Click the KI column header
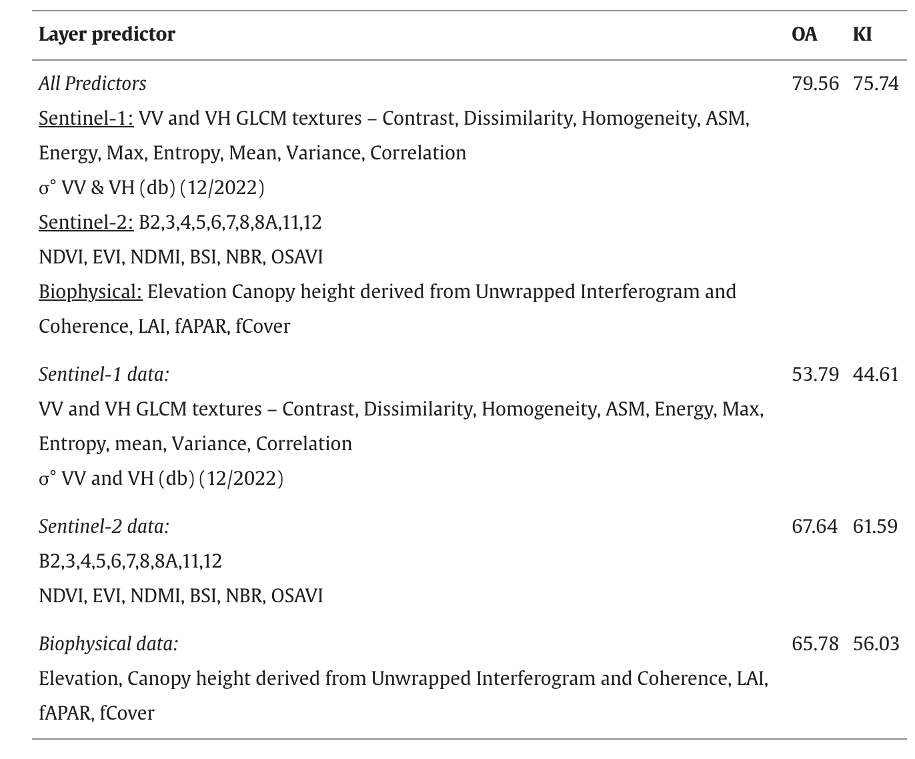The image size is (915, 759). (862, 34)
